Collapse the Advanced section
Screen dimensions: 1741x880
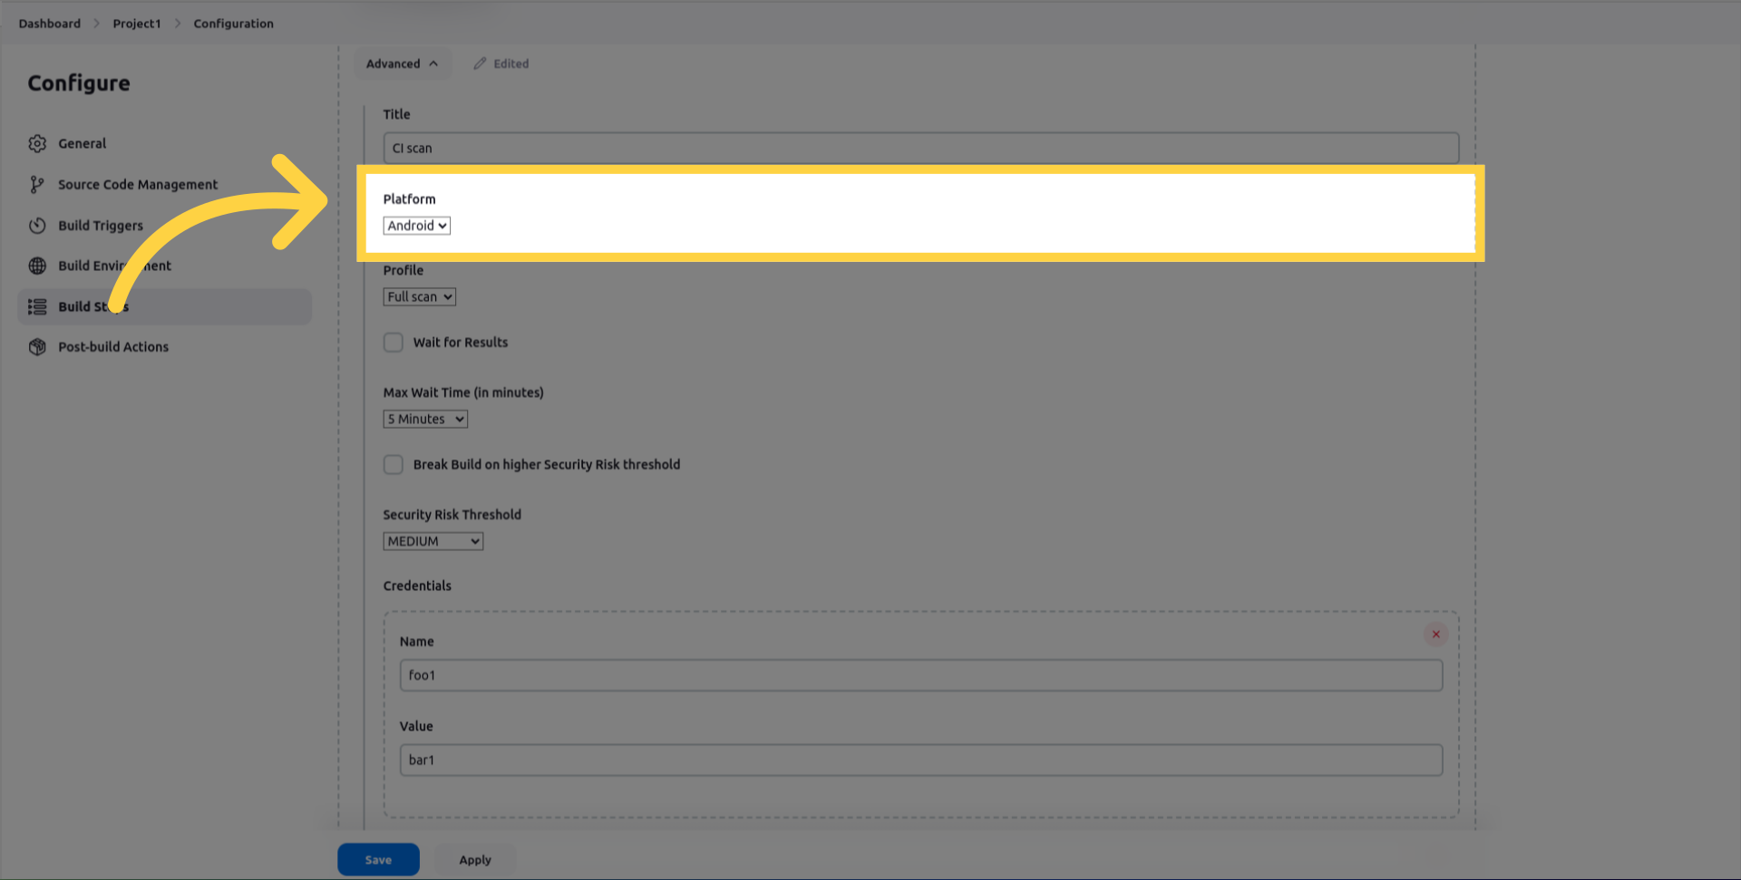[x=402, y=63]
